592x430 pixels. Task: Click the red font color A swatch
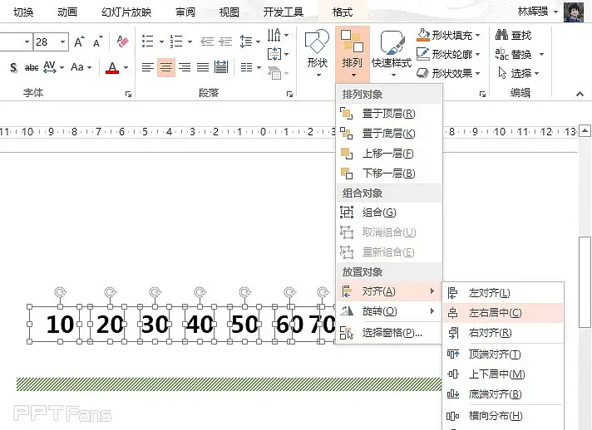113,68
